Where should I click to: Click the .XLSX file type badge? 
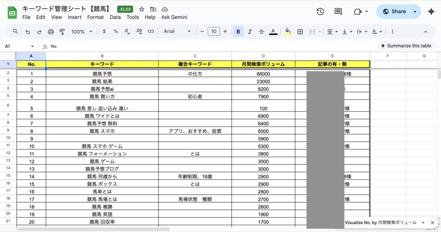click(x=125, y=9)
